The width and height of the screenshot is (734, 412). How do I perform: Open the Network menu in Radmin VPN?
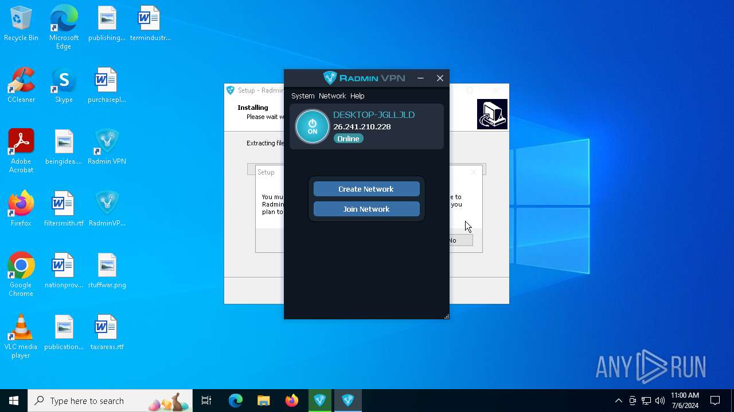click(x=333, y=96)
